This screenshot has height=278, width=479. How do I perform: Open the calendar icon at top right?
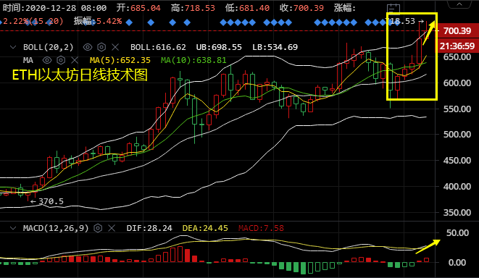[393, 8]
